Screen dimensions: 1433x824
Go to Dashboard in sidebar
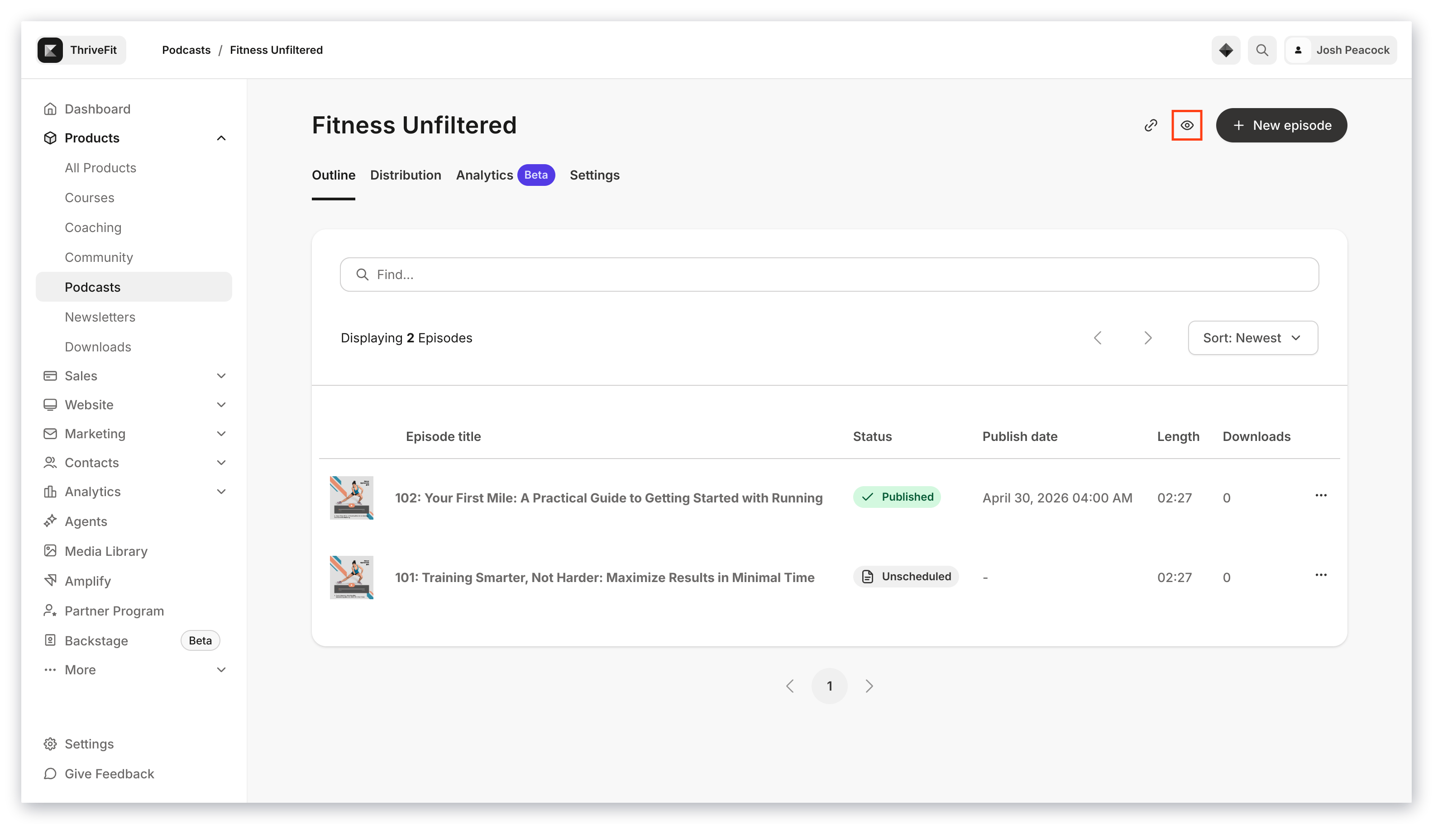(97, 109)
